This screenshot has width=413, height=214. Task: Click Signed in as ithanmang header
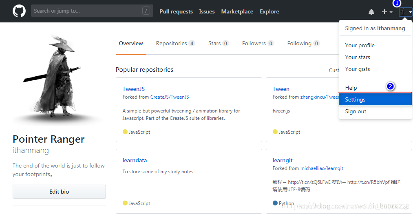(375, 28)
